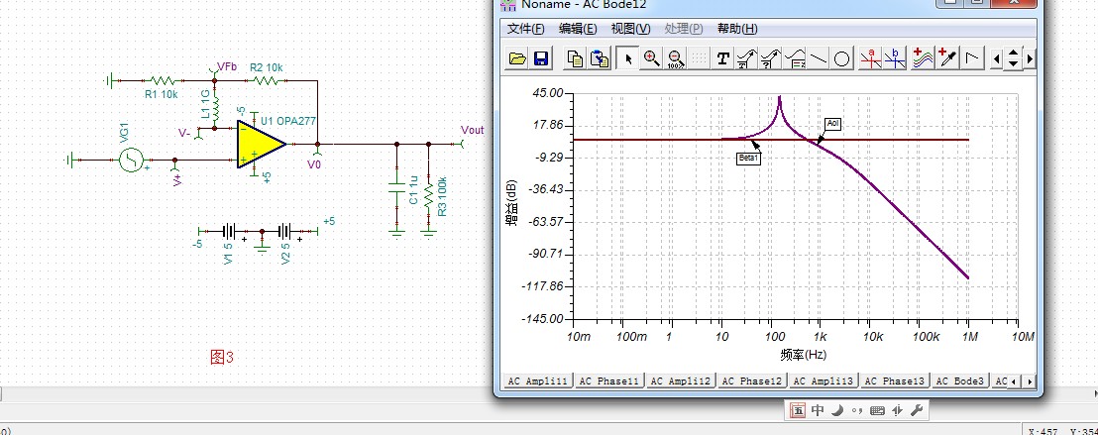Open the IME soft keyboard icon
Viewport: 1098px width, 435px height.
(x=877, y=411)
